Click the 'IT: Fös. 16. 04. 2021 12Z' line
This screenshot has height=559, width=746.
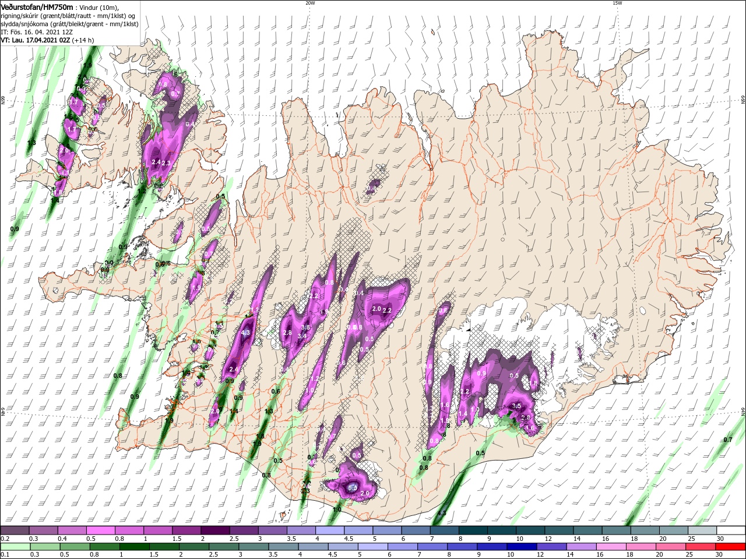pyautogui.click(x=36, y=32)
